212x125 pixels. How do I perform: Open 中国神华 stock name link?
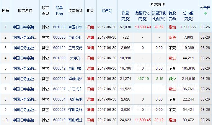coord(75,27)
